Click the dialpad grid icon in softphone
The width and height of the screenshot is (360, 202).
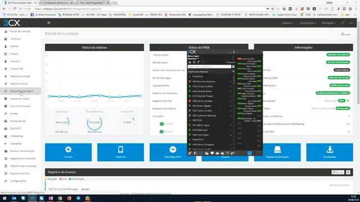click(233, 67)
